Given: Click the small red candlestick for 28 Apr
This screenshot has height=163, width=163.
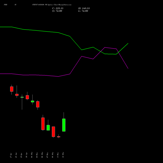Looking at the screenshot, I should 17,95.
